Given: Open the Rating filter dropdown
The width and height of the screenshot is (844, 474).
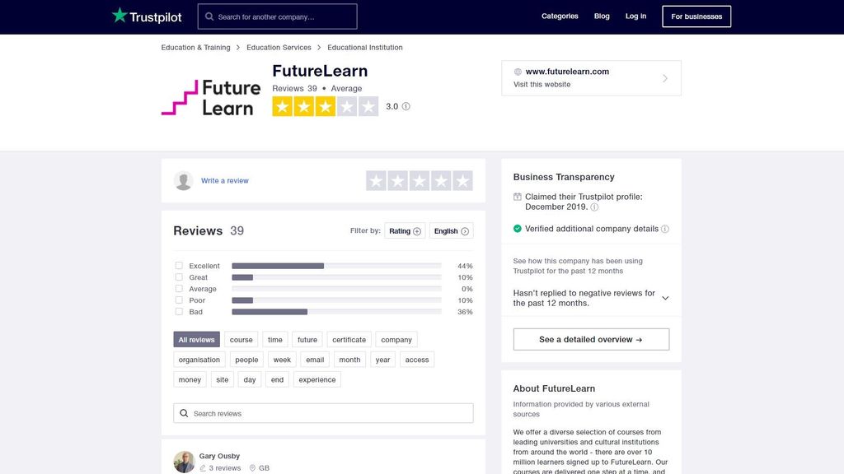Looking at the screenshot, I should 405,231.
